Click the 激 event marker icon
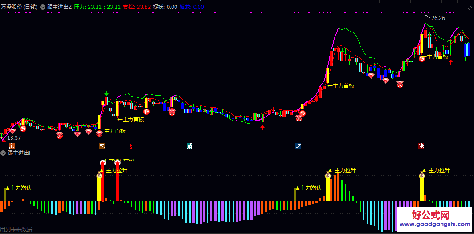Viewport: 474px width, 234px height. 12,146
